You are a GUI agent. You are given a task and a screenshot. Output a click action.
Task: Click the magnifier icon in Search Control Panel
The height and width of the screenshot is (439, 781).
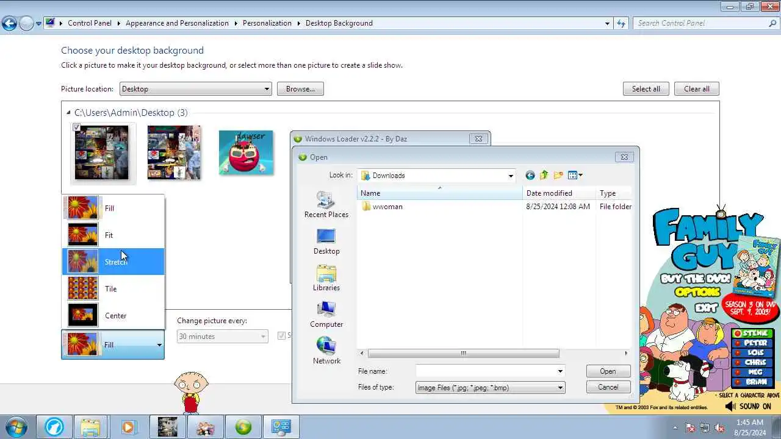(x=772, y=23)
